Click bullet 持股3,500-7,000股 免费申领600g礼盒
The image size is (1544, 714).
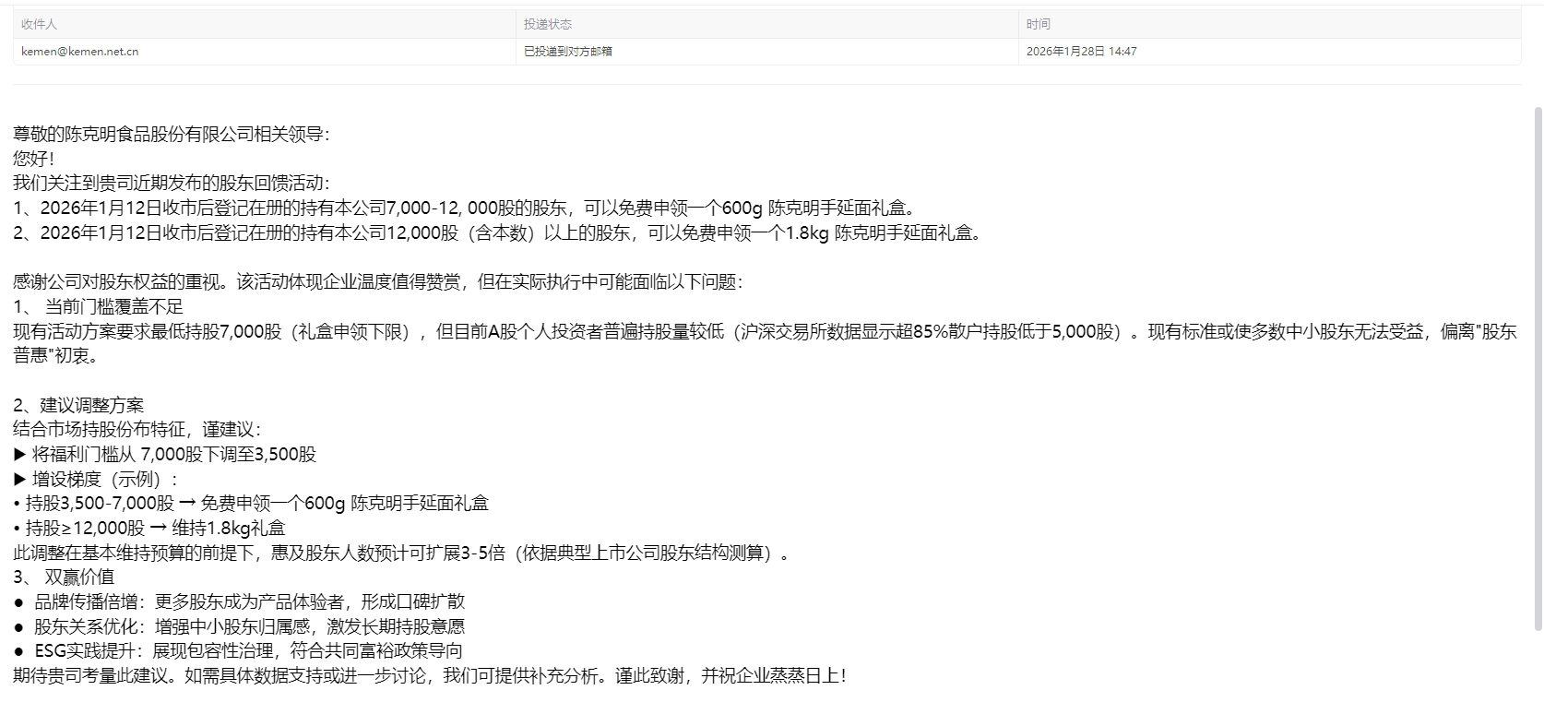[x=251, y=504]
